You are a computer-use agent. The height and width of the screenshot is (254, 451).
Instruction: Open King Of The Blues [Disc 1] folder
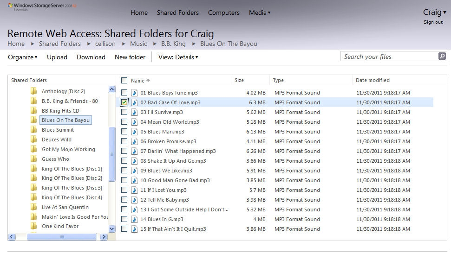(72, 168)
